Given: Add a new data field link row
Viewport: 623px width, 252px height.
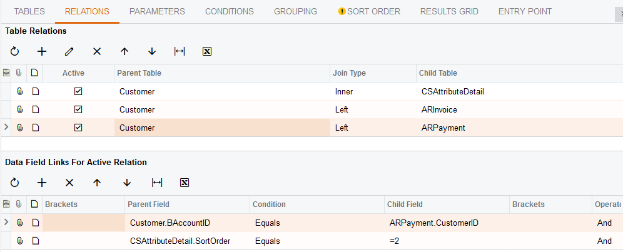Looking at the screenshot, I should point(42,183).
